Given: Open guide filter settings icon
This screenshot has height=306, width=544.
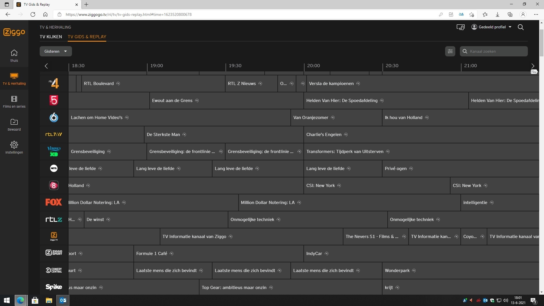Looking at the screenshot, I should [x=450, y=51].
